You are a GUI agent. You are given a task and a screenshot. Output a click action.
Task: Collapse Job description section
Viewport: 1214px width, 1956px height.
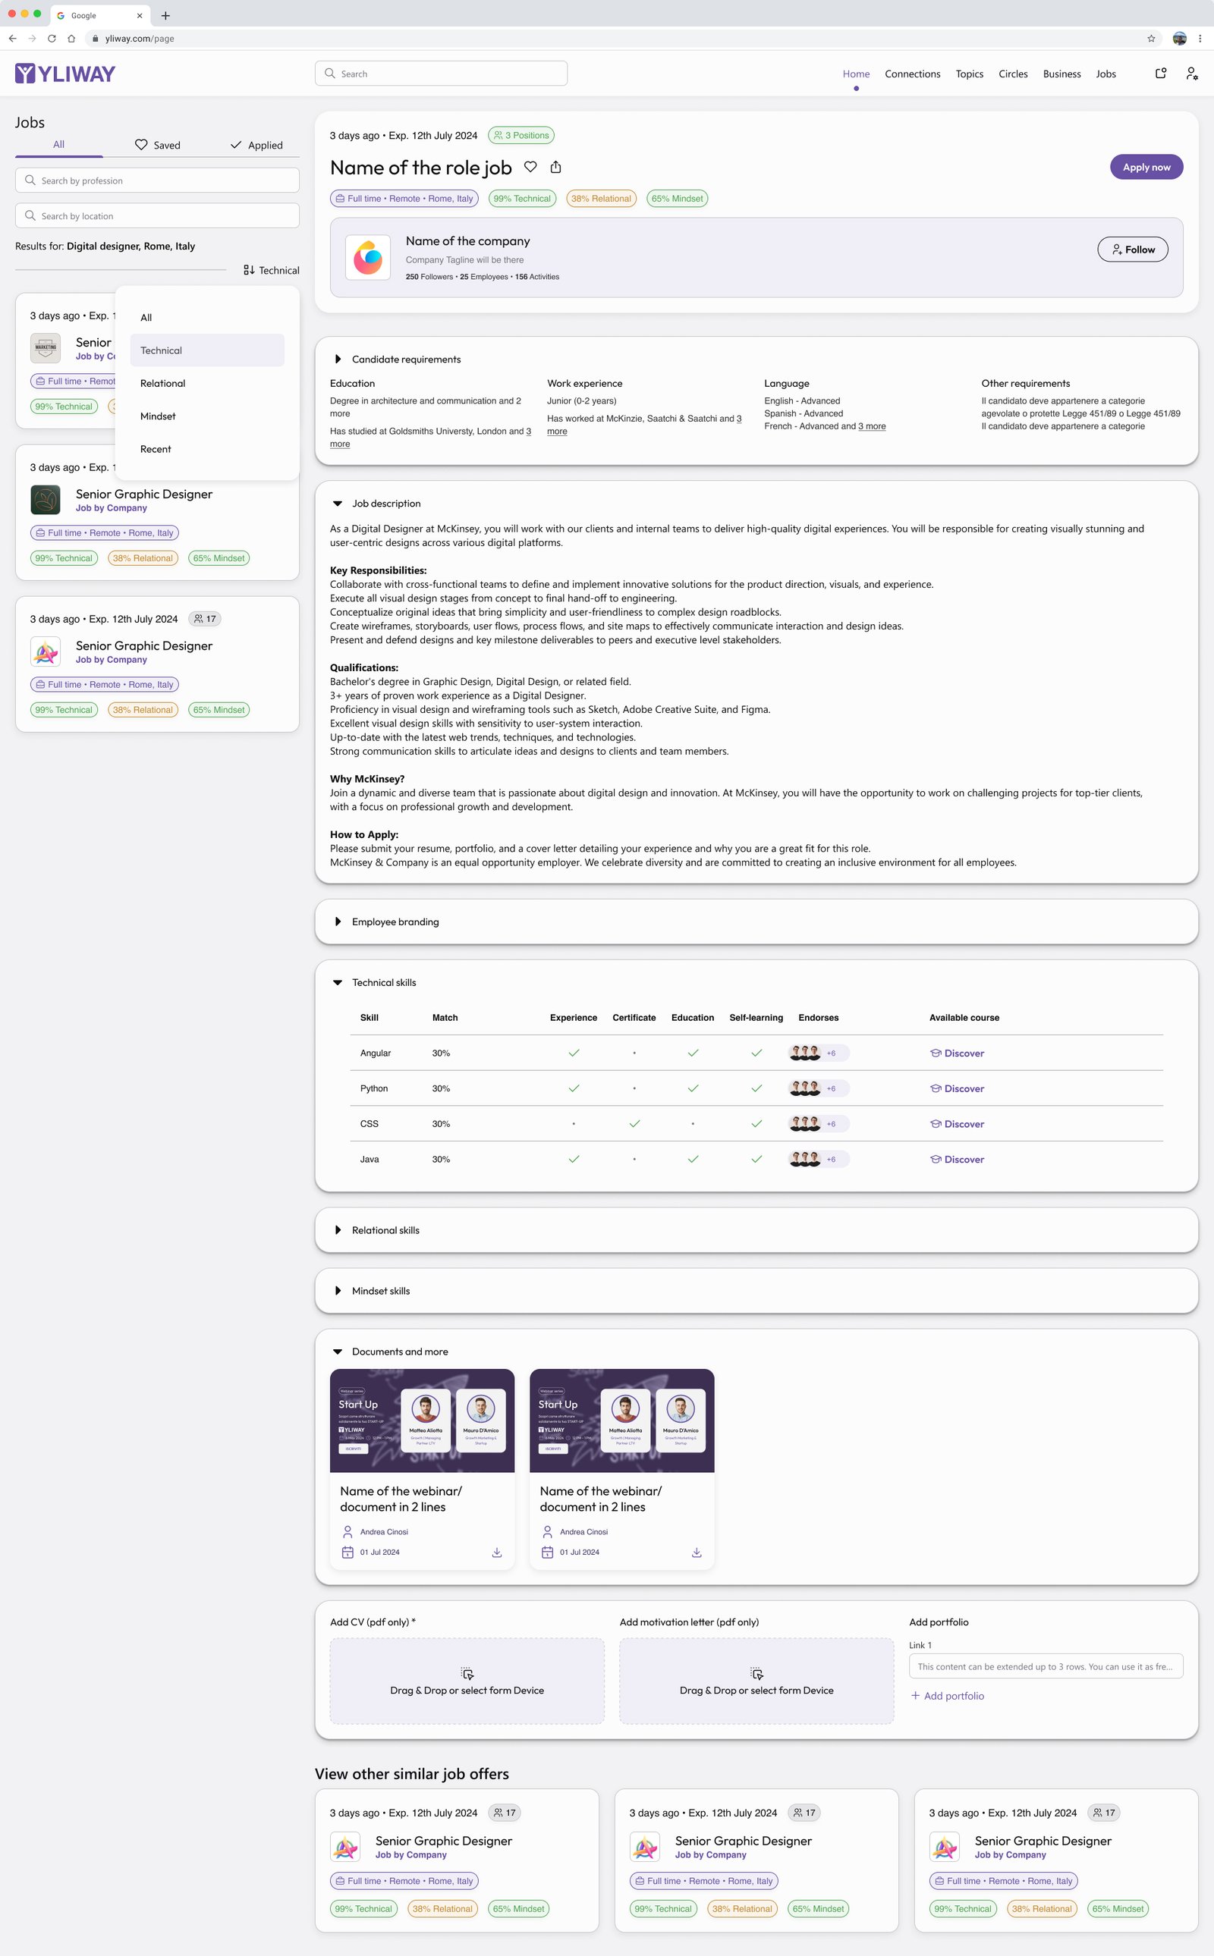338,504
